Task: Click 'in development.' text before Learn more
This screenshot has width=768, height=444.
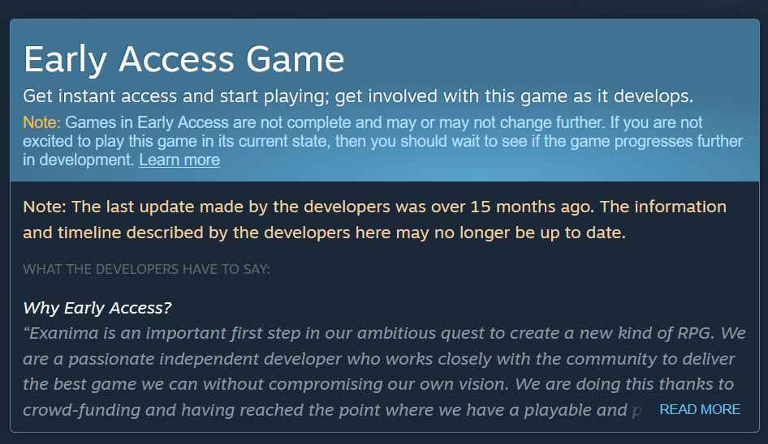Action: point(79,160)
